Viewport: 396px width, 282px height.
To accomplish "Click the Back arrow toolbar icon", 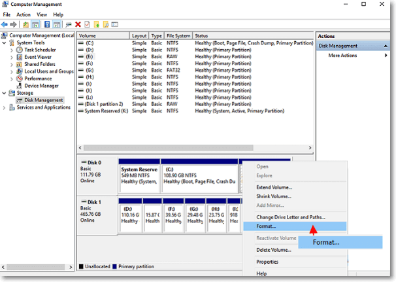I will tap(5, 24).
